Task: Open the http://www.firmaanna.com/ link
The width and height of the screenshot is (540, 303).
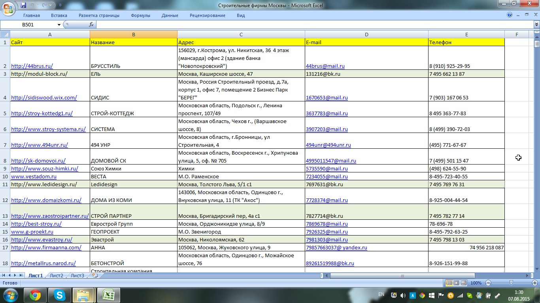Action: click(46, 247)
